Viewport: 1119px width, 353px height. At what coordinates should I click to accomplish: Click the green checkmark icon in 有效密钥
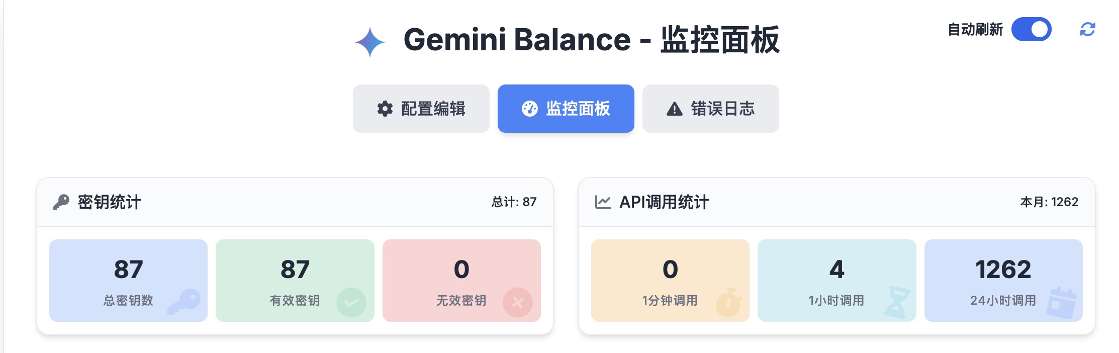tap(351, 302)
